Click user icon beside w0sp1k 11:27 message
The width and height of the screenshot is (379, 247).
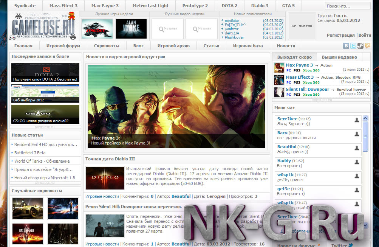tap(357, 176)
